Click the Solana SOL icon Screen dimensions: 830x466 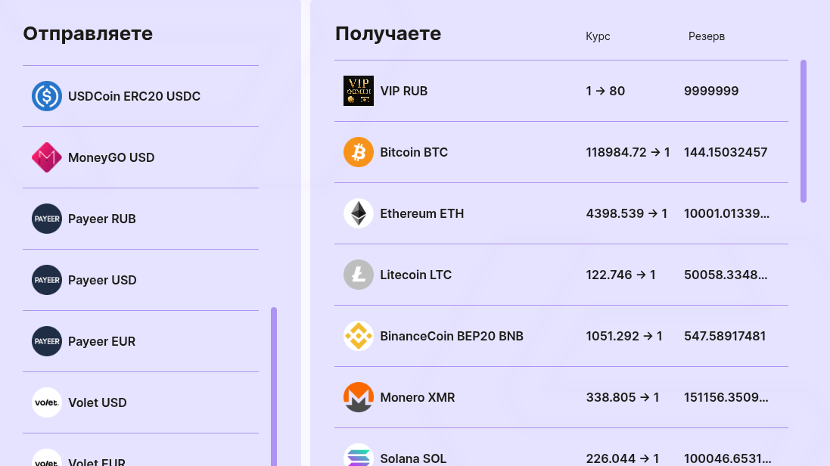359,457
